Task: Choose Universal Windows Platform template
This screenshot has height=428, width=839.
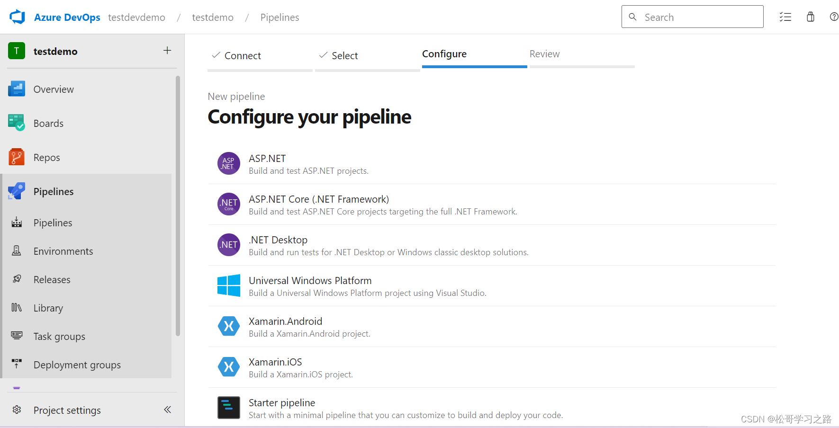Action: pyautogui.click(x=492, y=286)
